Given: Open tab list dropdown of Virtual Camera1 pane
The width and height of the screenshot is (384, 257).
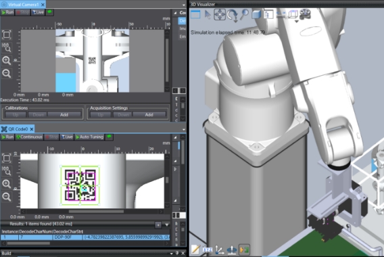Looking at the screenshot, I should click(x=184, y=5).
